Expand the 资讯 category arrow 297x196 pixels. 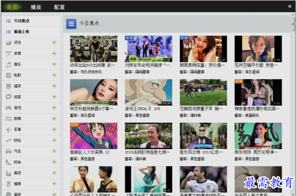click(54, 43)
